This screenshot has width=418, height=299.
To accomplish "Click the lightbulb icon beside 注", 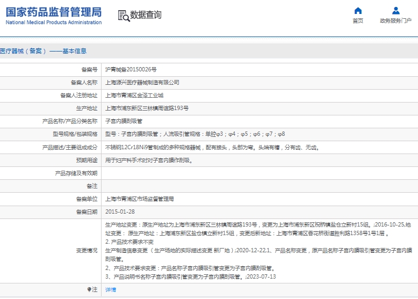I will [x=89, y=289].
